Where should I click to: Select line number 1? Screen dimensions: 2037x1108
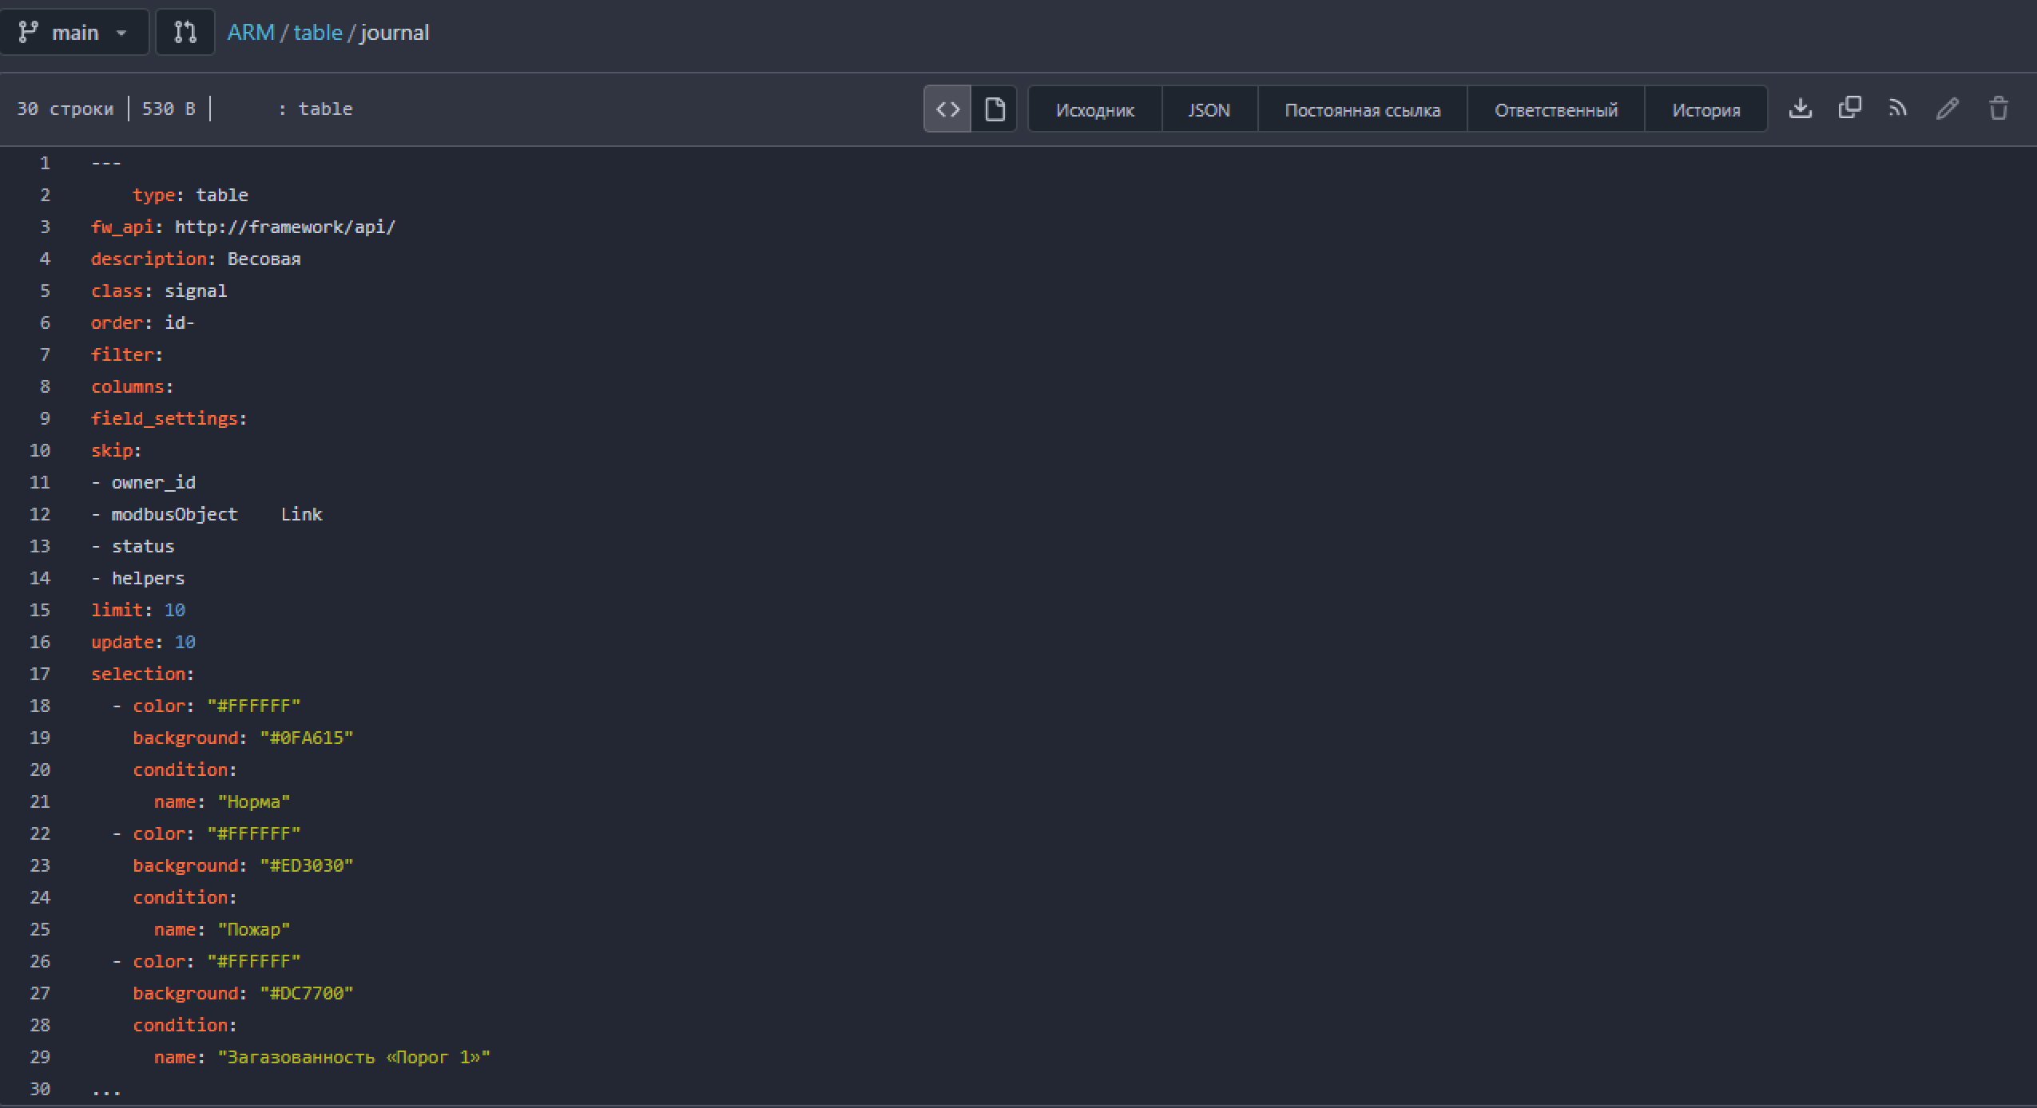coord(45,163)
